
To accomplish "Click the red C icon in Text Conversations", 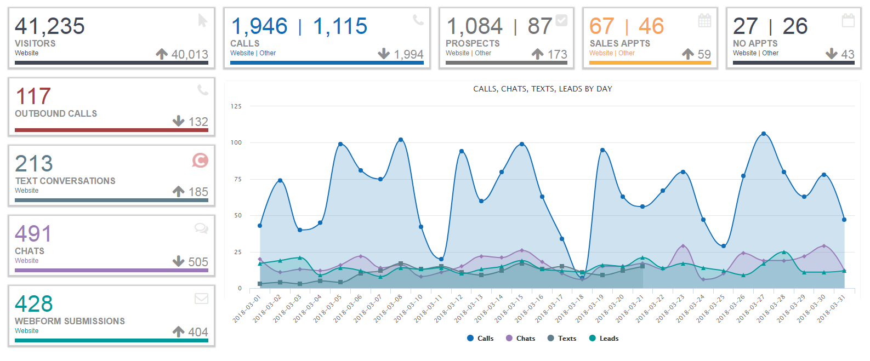I will [200, 160].
